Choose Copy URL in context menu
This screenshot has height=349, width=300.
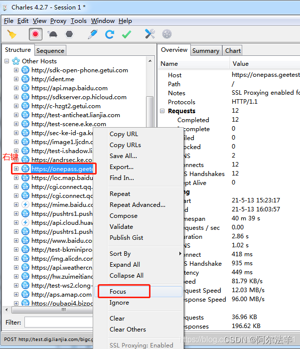(124, 134)
